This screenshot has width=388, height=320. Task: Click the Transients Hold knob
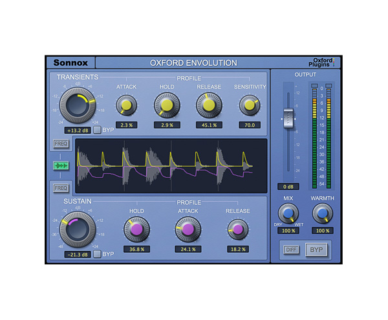tap(167, 105)
